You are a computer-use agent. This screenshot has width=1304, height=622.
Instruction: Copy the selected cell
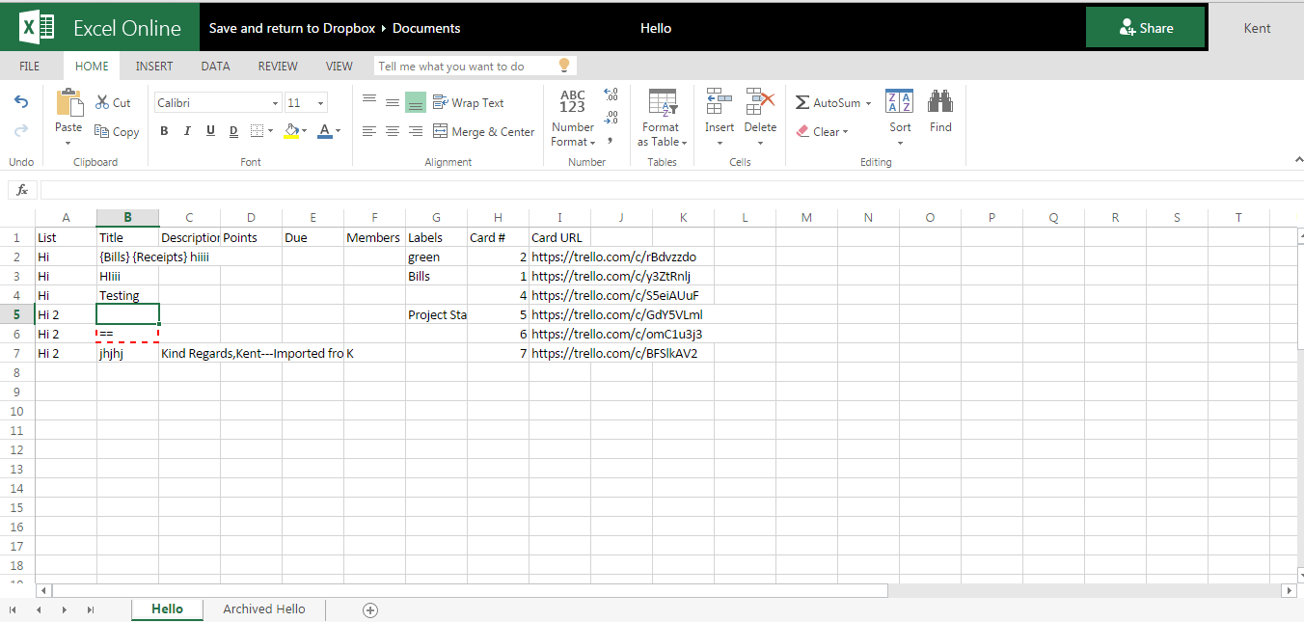117,132
